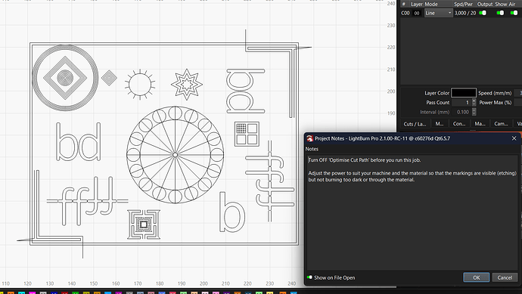Select the upright bd text outline on canvas
The width and height of the screenshot is (522, 294).
tap(78, 141)
